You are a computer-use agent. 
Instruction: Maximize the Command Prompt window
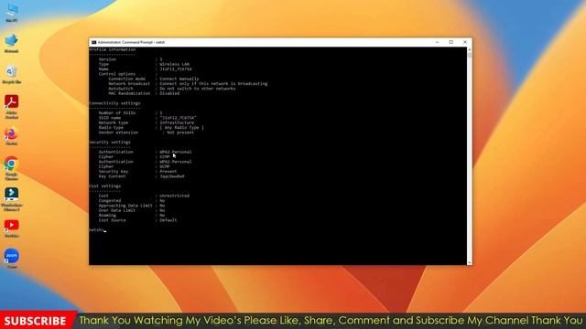point(451,42)
